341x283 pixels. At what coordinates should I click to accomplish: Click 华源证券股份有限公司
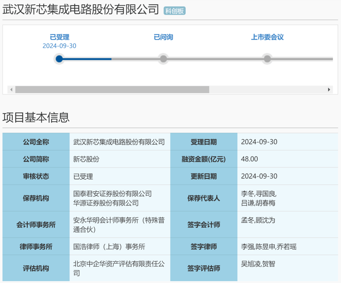[x=106, y=203]
